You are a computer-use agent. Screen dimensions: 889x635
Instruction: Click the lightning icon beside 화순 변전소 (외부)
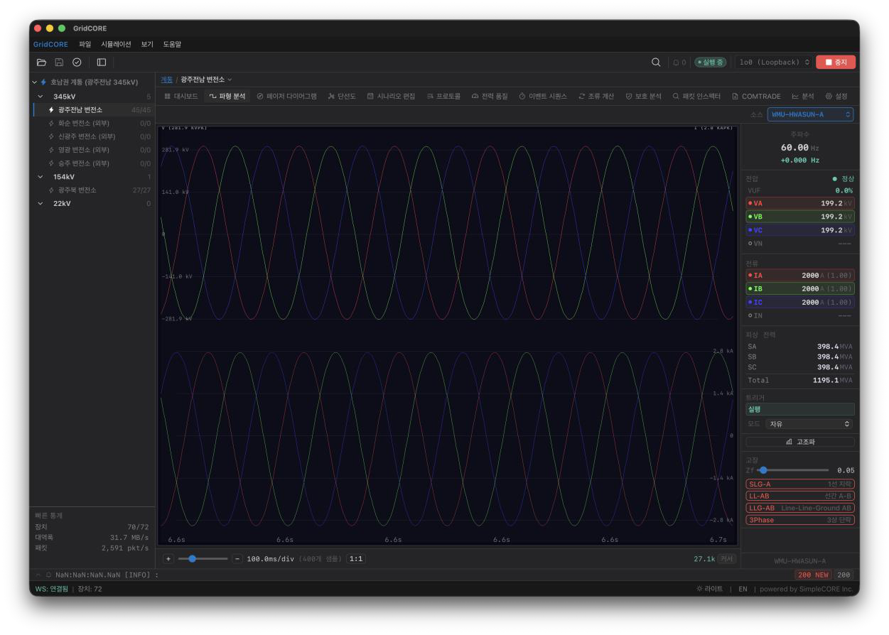51,124
